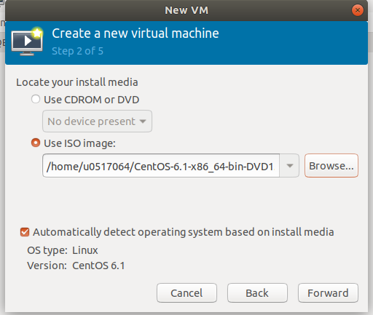This screenshot has width=373, height=315.
Task: Click the virtual machine monitor wizard icon
Action: click(x=27, y=41)
